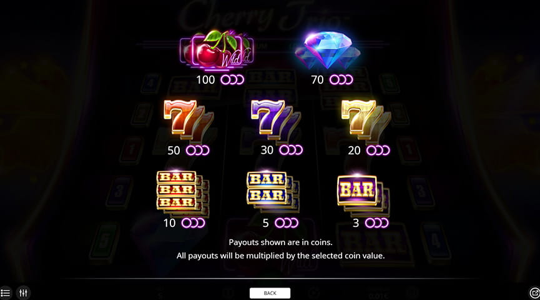Open the paytable list menu icon
This screenshot has width=540, height=300.
(x=5, y=293)
